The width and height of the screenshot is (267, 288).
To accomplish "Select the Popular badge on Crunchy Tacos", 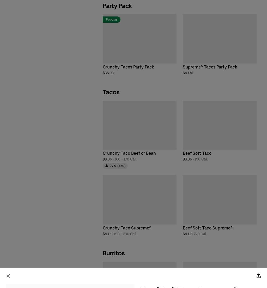I will [111, 20].
